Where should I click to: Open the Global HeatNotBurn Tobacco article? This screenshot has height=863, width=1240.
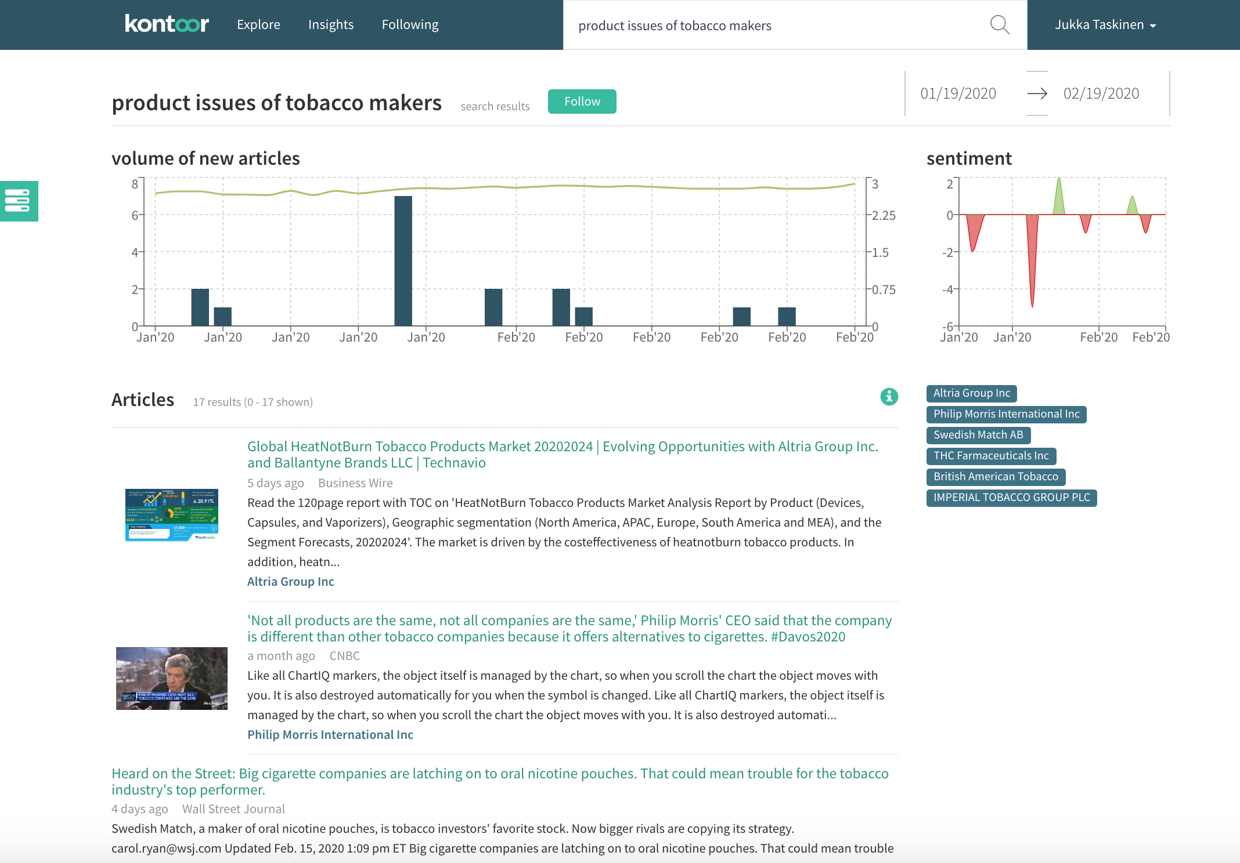(563, 455)
